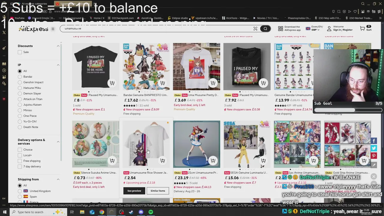384x216 pixels.
Task: Open Task View on the taskbar
Action: pyautogui.click(x=72, y=212)
